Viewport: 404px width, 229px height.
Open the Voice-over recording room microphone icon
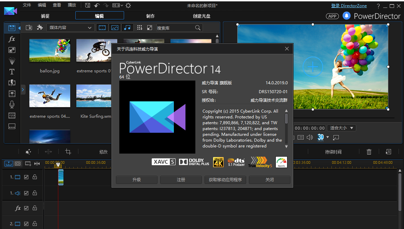tap(12, 104)
